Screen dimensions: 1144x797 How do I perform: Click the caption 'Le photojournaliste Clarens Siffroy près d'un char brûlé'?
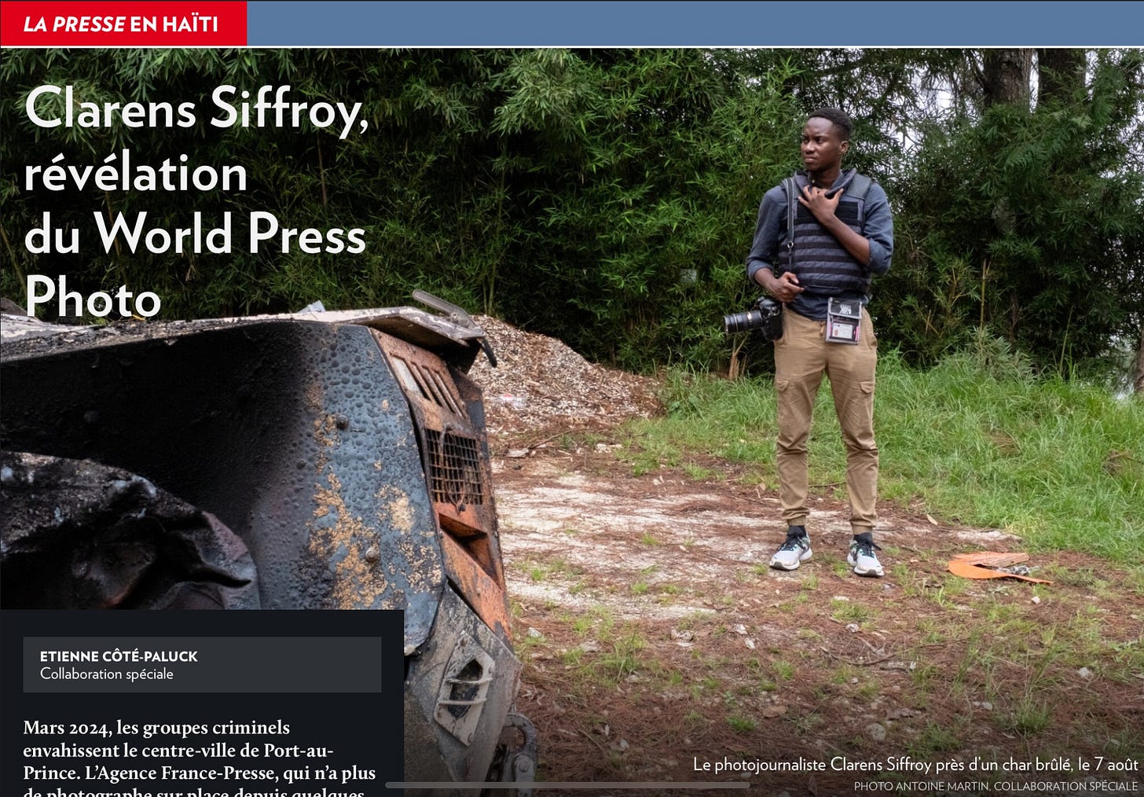click(x=915, y=765)
